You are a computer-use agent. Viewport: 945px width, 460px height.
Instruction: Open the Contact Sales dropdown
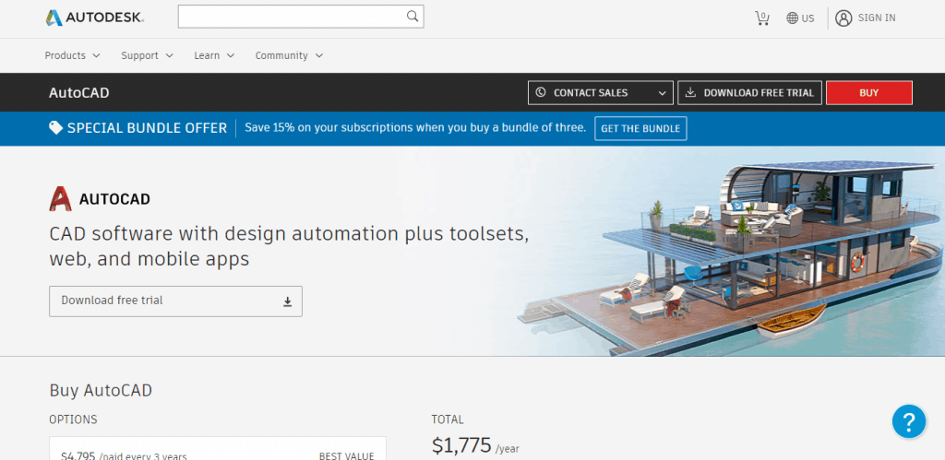click(600, 93)
